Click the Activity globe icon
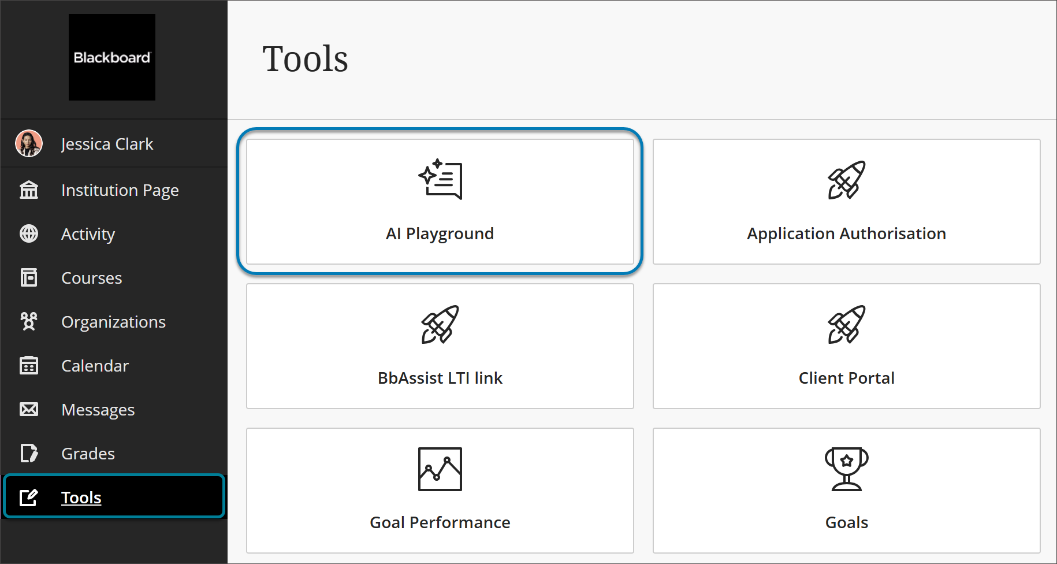Image resolution: width=1057 pixels, height=564 pixels. [x=29, y=233]
